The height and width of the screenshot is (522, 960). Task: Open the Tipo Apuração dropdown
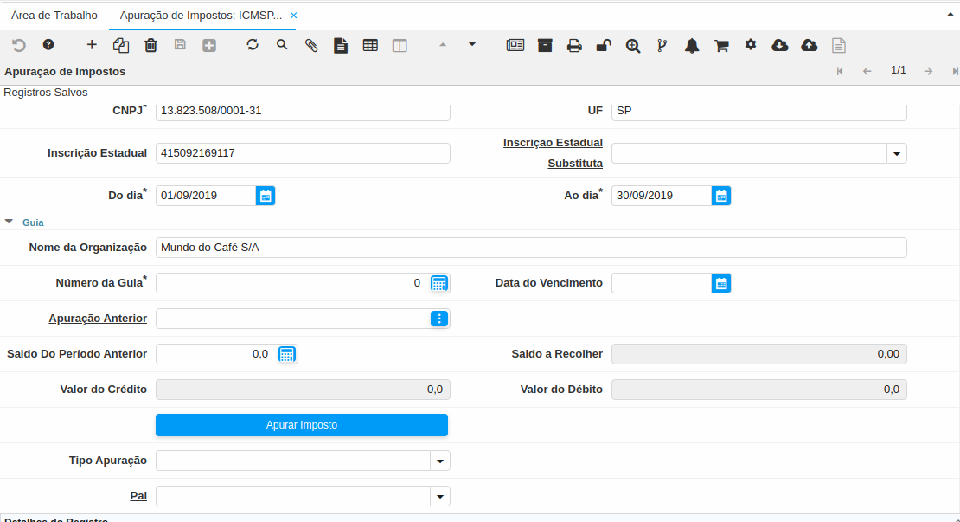(x=440, y=461)
